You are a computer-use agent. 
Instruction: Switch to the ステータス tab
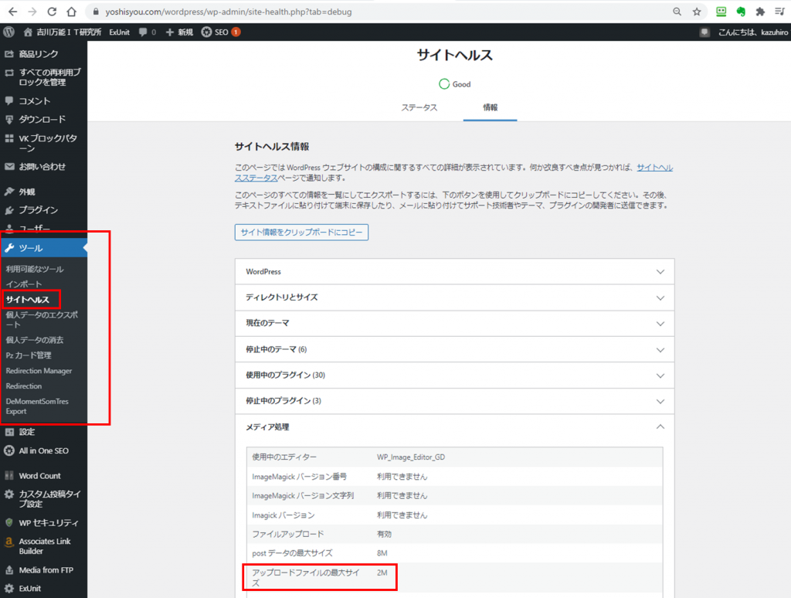[419, 107]
